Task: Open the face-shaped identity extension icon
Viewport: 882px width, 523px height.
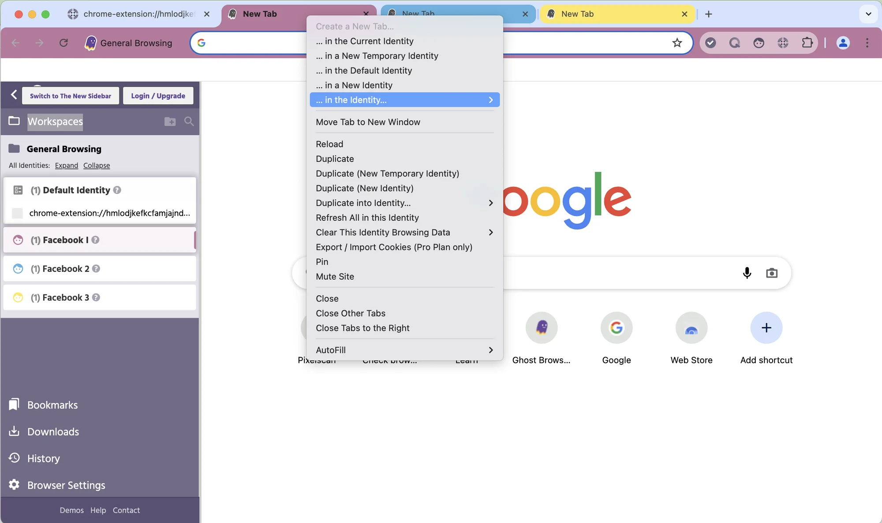Action: click(x=759, y=43)
